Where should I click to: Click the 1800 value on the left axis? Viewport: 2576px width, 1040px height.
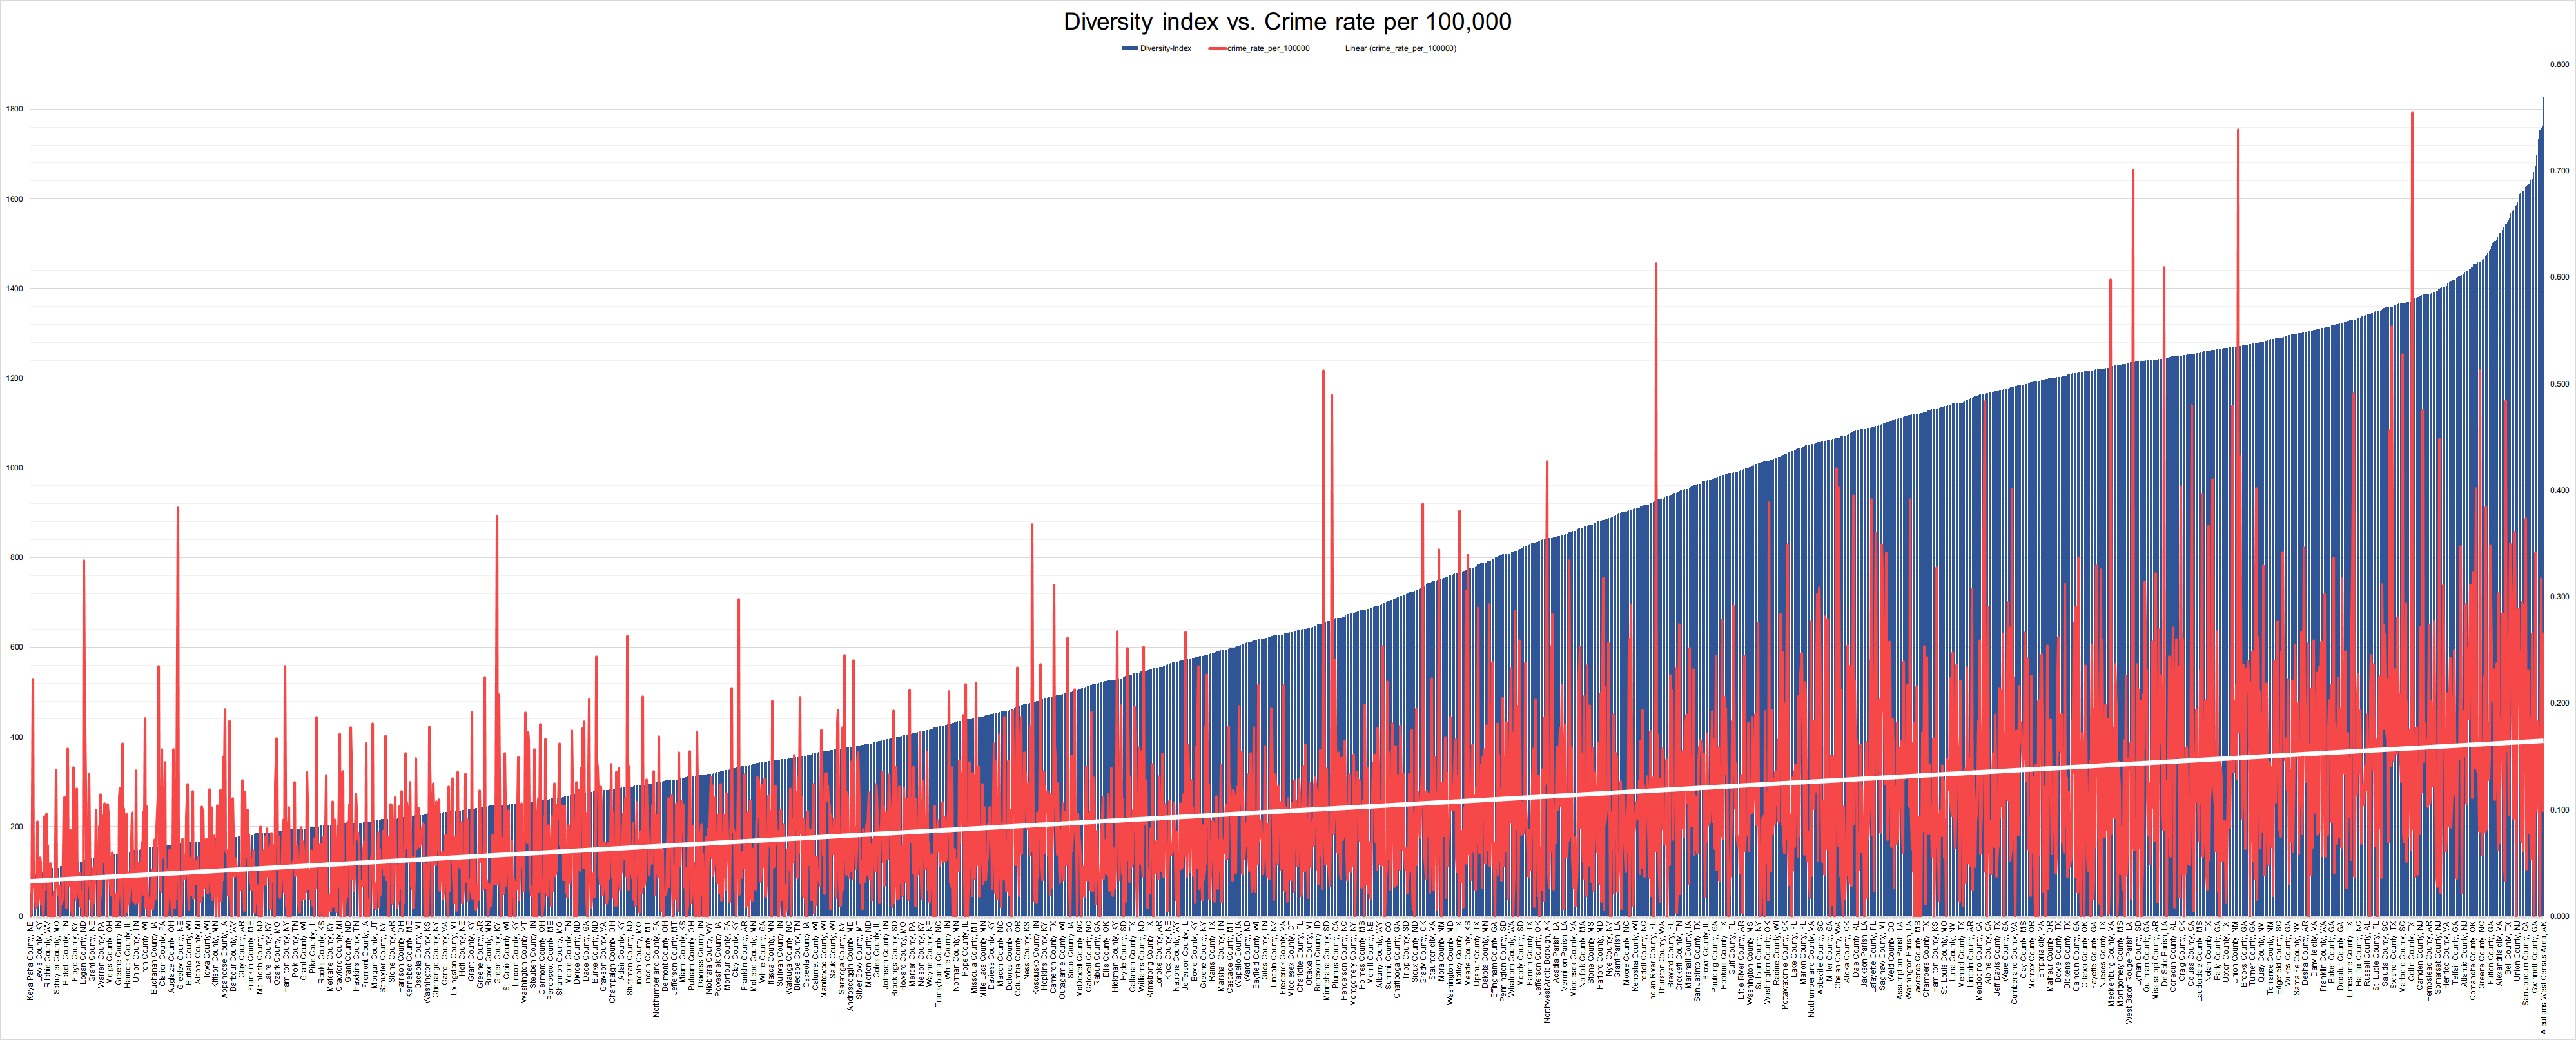pos(15,109)
